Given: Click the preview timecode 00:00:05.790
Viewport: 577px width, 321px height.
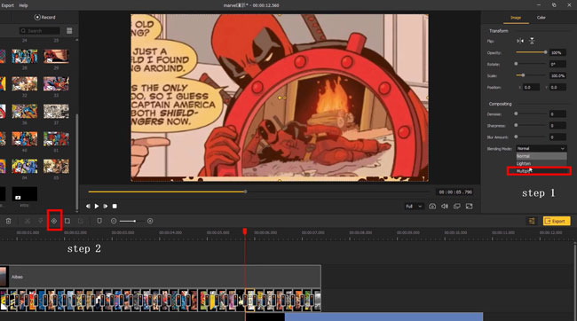Looking at the screenshot, I should tap(455, 192).
